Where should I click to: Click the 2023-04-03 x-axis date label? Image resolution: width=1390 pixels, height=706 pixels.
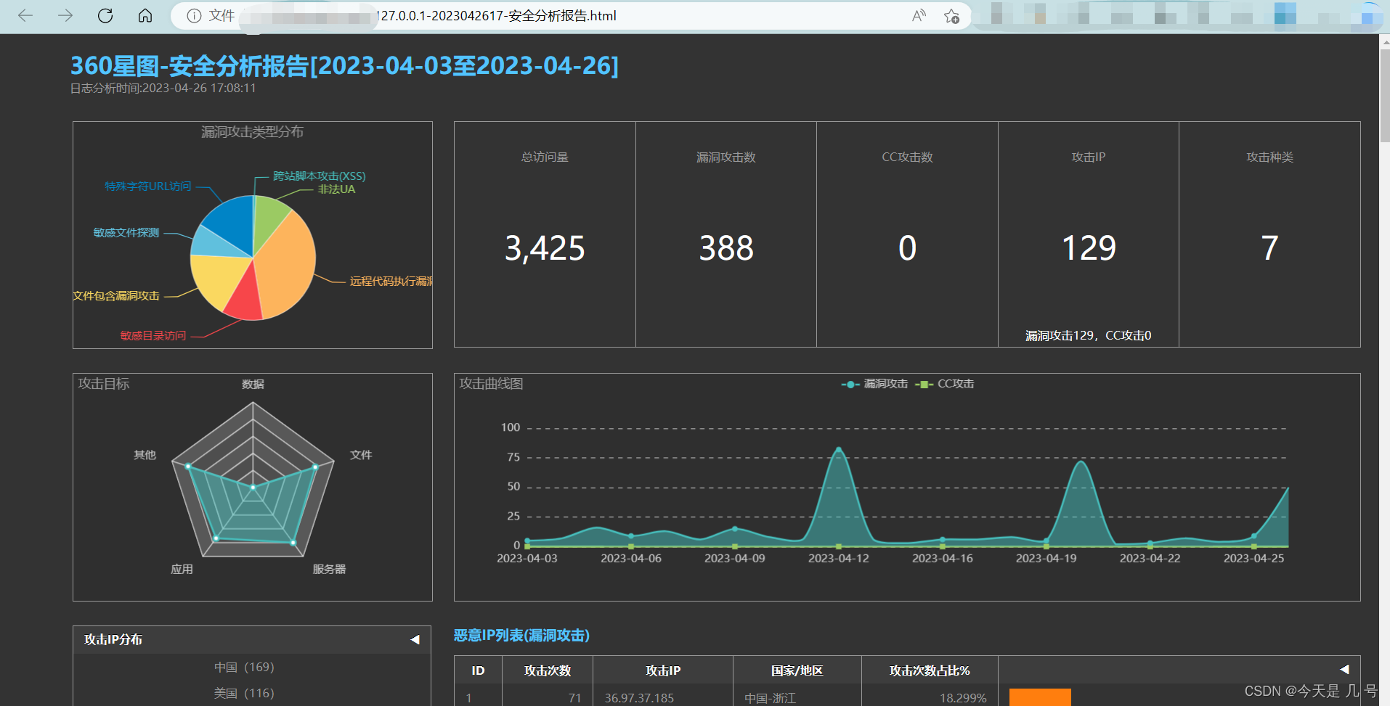click(527, 559)
